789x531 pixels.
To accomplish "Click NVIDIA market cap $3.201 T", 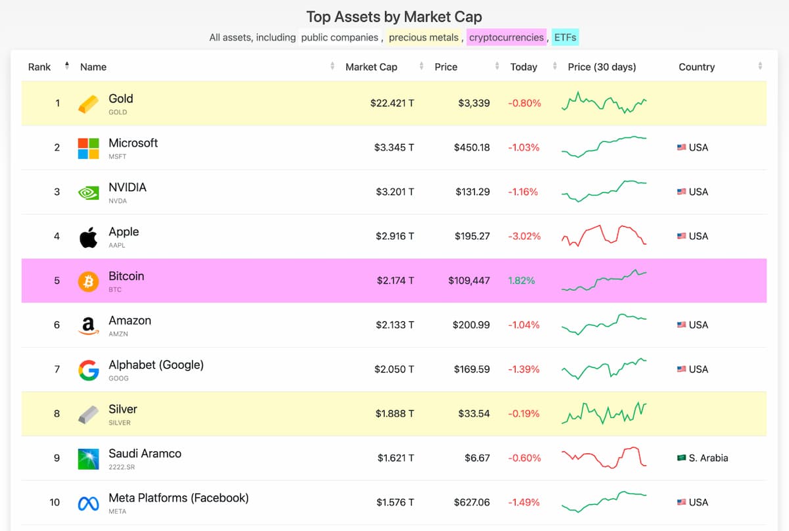I will (x=394, y=192).
